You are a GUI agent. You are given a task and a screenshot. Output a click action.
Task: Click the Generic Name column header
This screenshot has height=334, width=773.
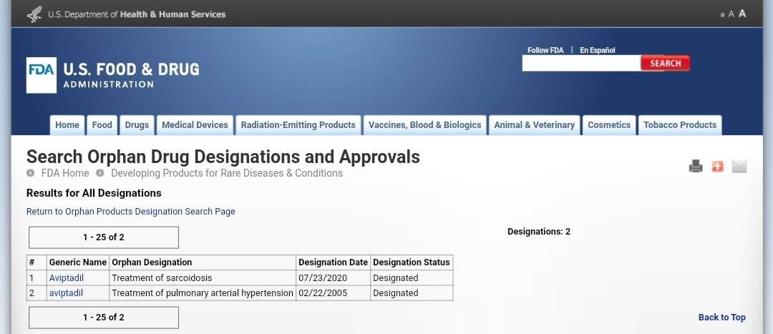[x=78, y=262]
